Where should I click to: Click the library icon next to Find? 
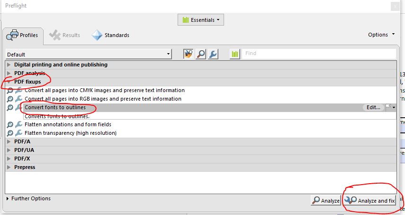tap(235, 54)
